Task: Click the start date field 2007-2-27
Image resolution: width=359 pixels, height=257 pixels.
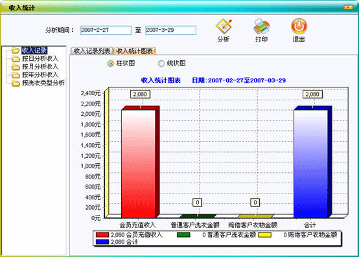Action: (x=106, y=30)
